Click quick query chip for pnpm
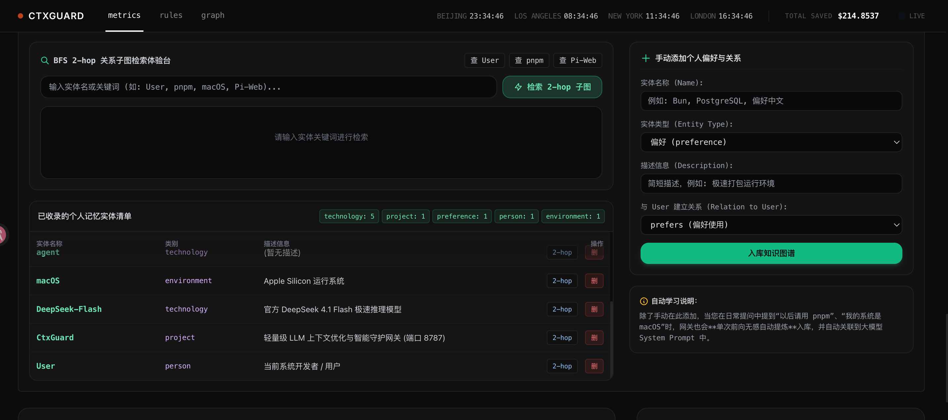Screen dimensions: 948x420 pyautogui.click(x=529, y=61)
